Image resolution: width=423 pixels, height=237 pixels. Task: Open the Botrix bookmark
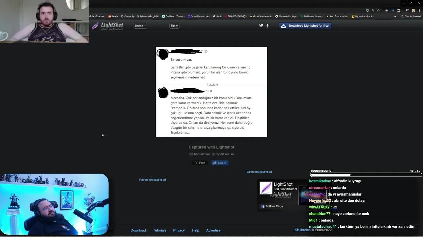pos(217,16)
